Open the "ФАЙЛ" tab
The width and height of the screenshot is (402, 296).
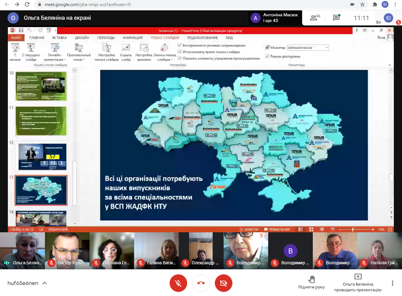[x=16, y=38]
